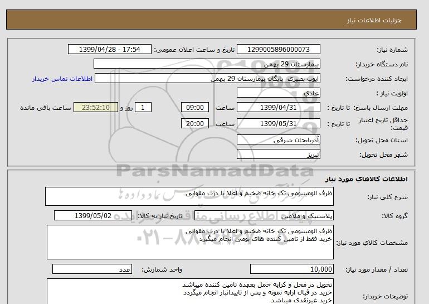Image resolution: width=429 pixels, height=304 pixels.
Task: Select the remaining time field 23:52:10
Action: 96,107
